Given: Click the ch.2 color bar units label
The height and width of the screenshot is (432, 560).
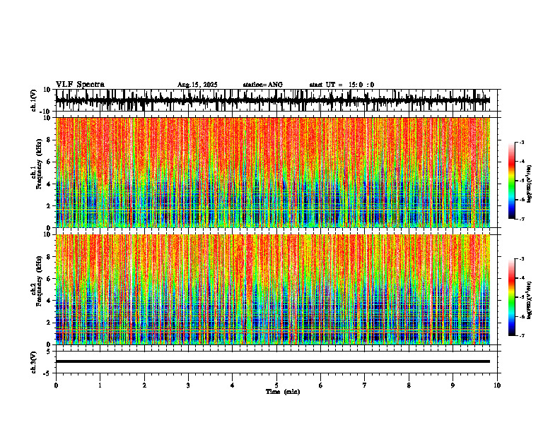Looking at the screenshot, I should (530, 300).
